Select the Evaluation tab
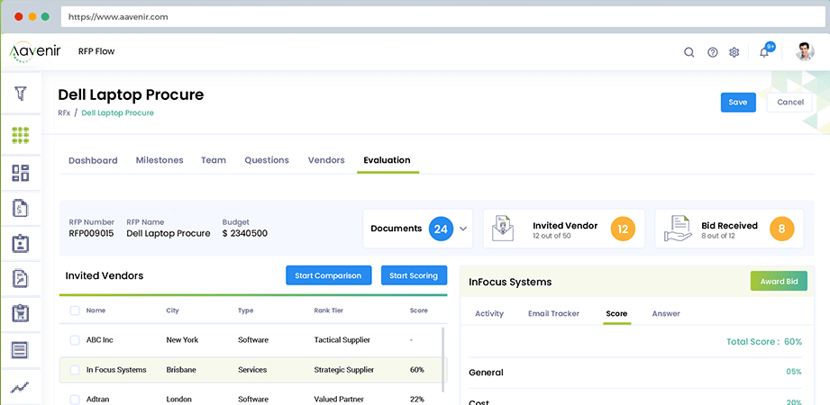The height and width of the screenshot is (405, 830). [x=387, y=159]
